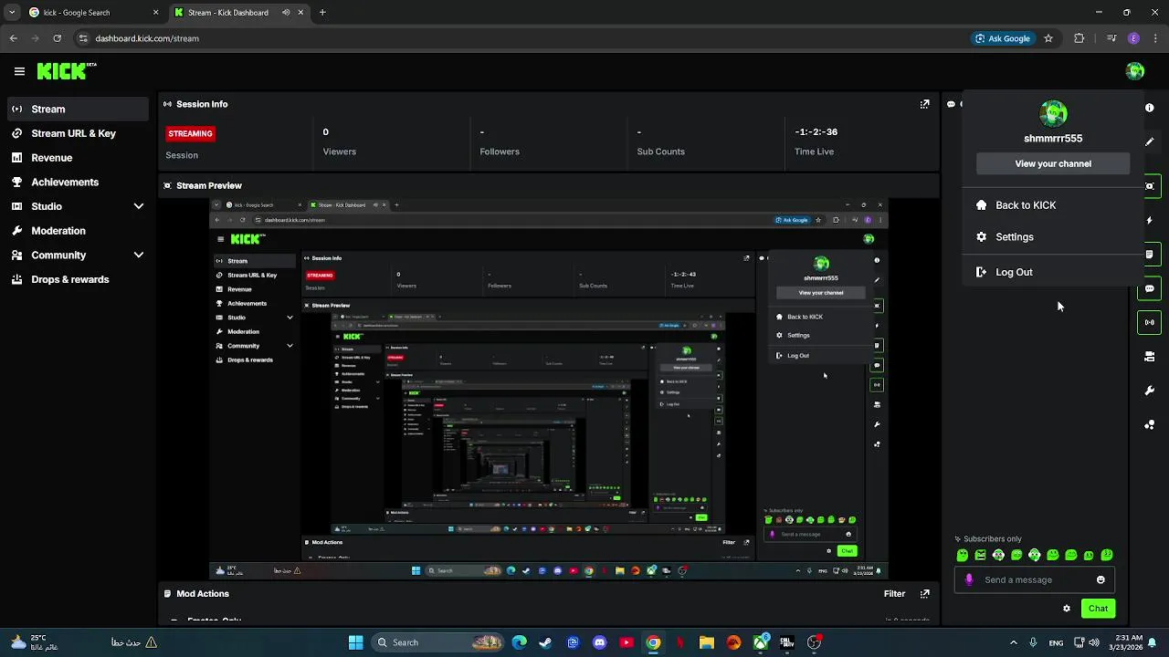Click the lightning bolt icon in right toolbar
The image size is (1169, 657).
(1149, 220)
